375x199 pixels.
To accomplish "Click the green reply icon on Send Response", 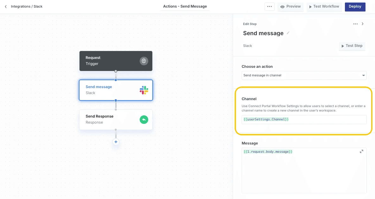I will click(x=144, y=119).
